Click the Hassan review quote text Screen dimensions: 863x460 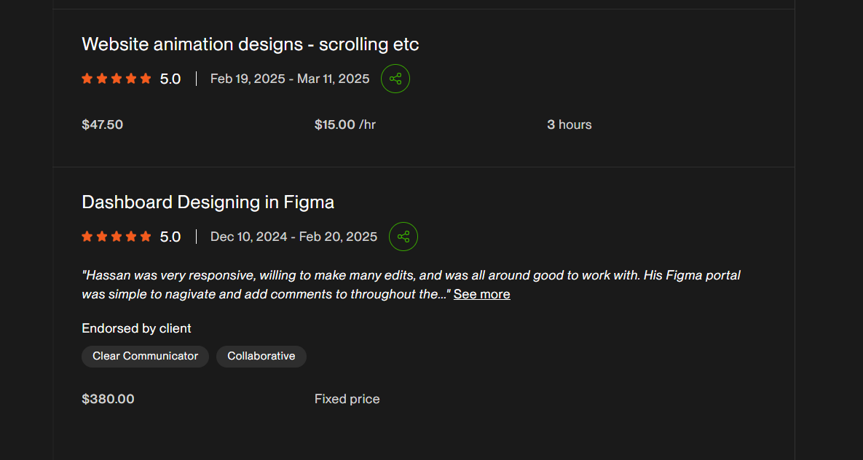tap(411, 285)
